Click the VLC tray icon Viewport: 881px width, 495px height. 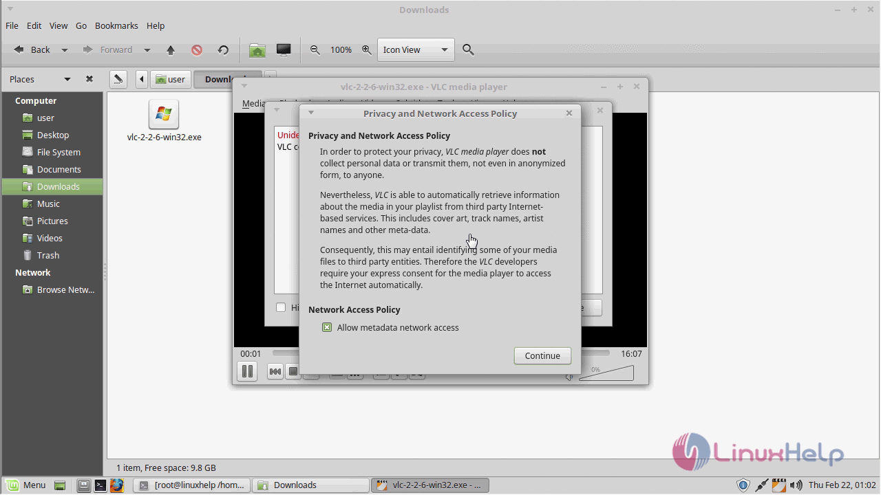tap(779, 485)
